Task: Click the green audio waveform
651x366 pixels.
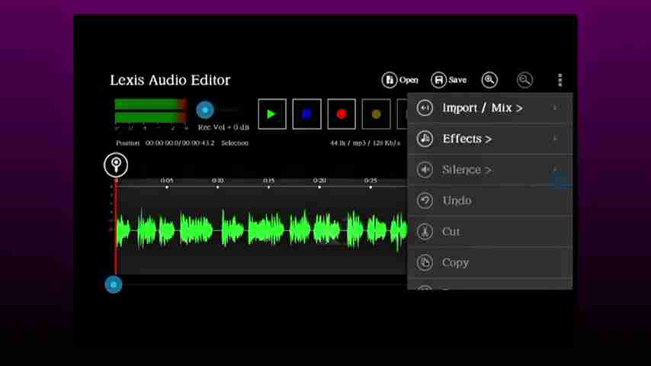Action: click(x=261, y=230)
